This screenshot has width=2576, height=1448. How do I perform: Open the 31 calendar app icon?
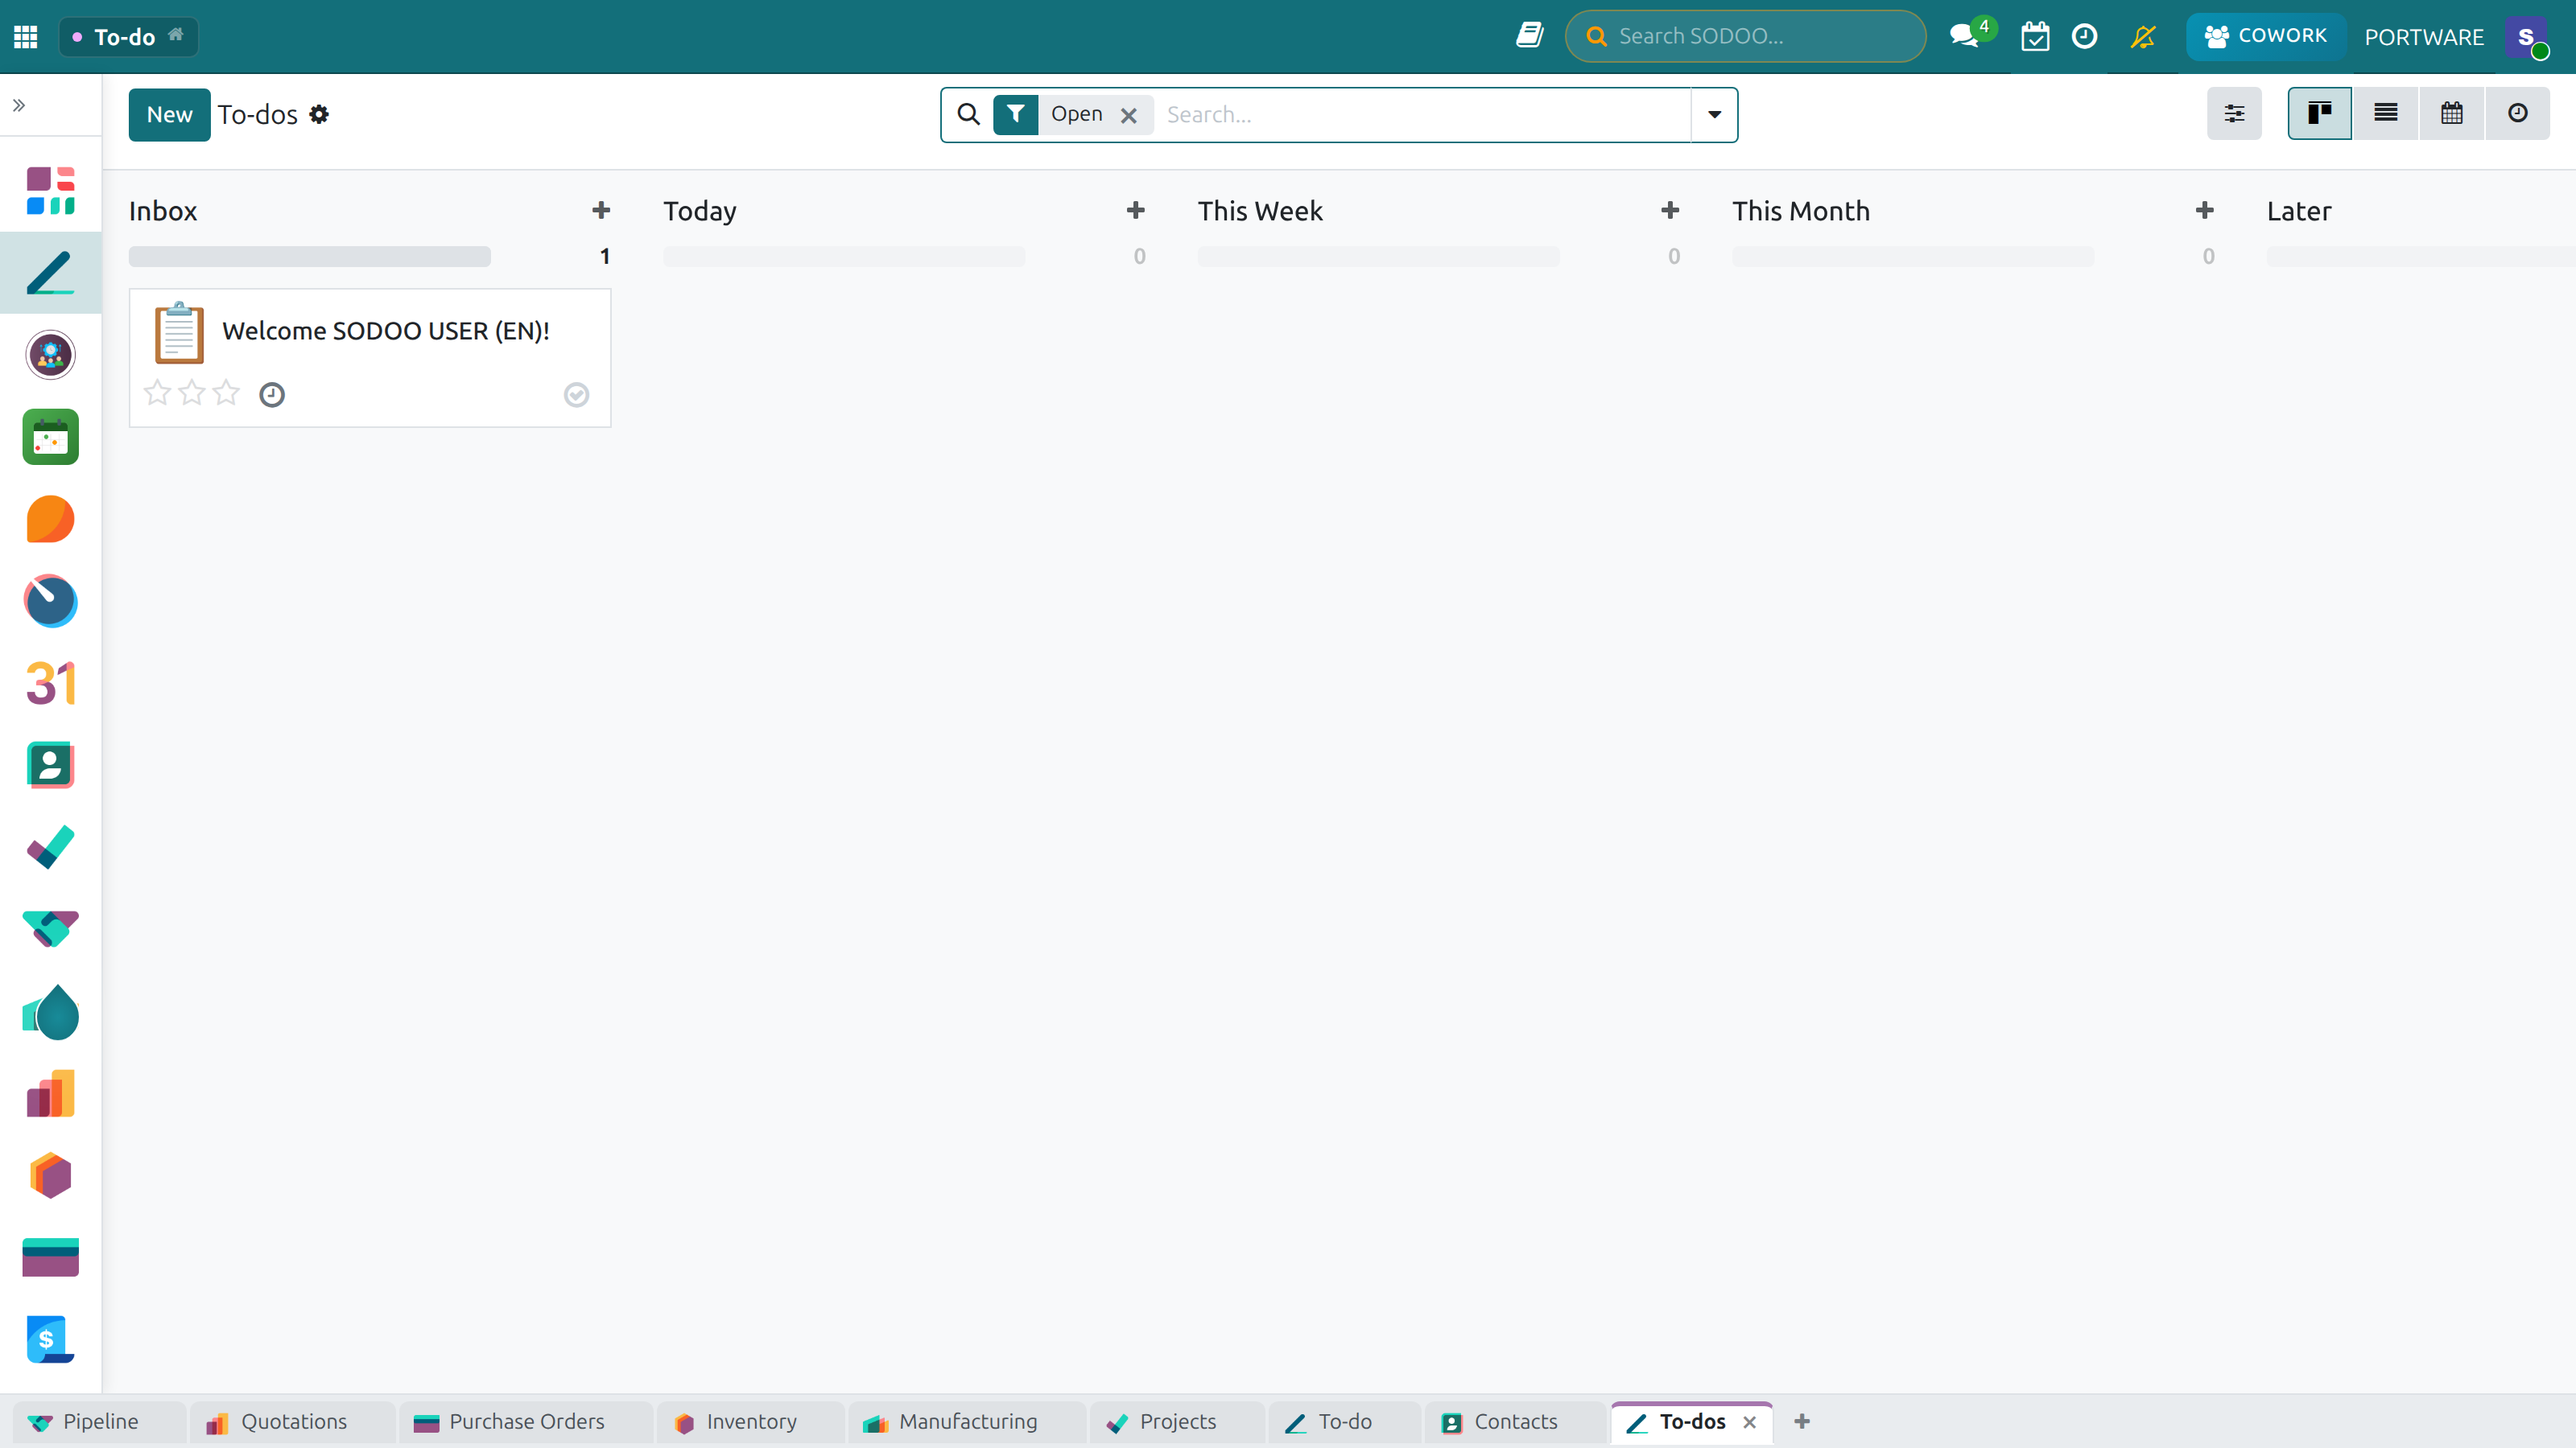[x=51, y=684]
